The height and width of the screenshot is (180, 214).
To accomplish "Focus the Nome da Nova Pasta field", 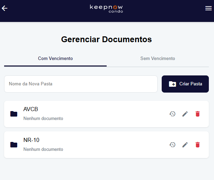I will click(81, 84).
